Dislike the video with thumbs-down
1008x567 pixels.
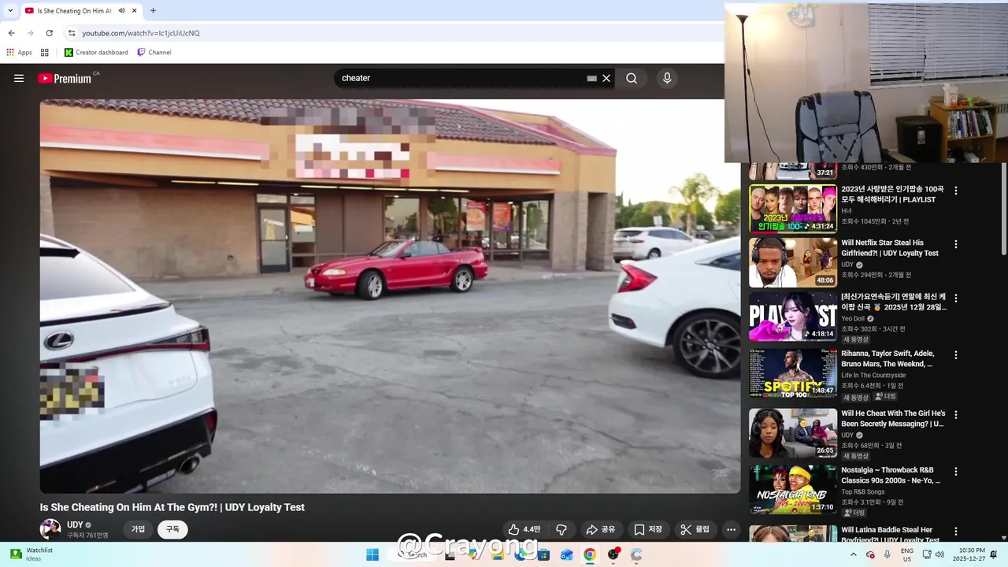561,529
